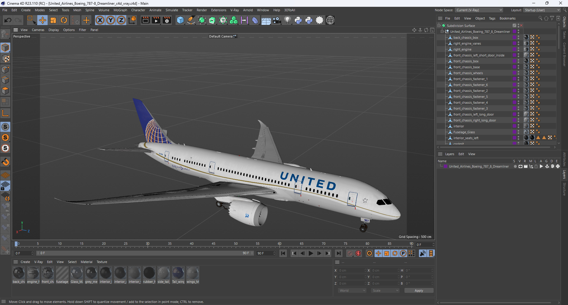The image size is (568, 305).
Task: Open viewport Display menu
Action: coord(54,30)
